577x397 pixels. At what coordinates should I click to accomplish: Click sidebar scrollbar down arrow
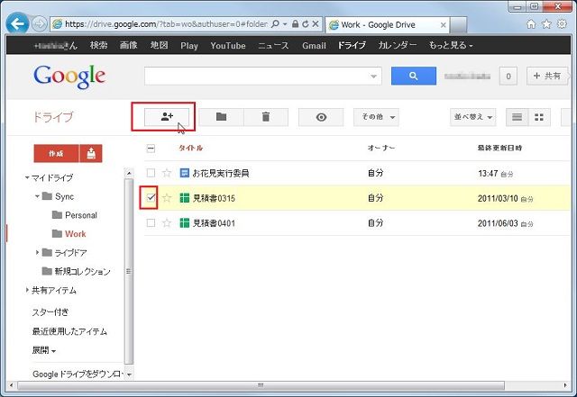(129, 374)
